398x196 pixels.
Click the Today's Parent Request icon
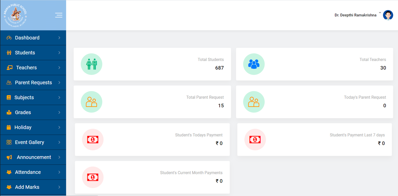tap(254, 102)
